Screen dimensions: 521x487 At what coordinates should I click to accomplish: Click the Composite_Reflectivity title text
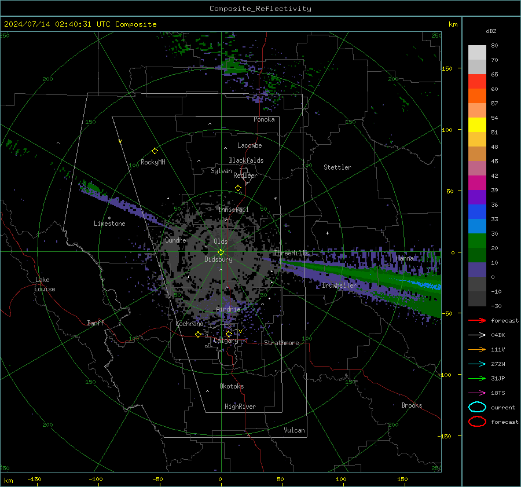260,9
